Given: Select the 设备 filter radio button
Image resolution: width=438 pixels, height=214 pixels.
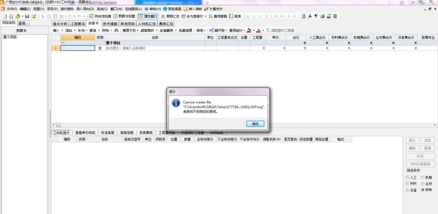Looking at the screenshot, I should point(408,190).
